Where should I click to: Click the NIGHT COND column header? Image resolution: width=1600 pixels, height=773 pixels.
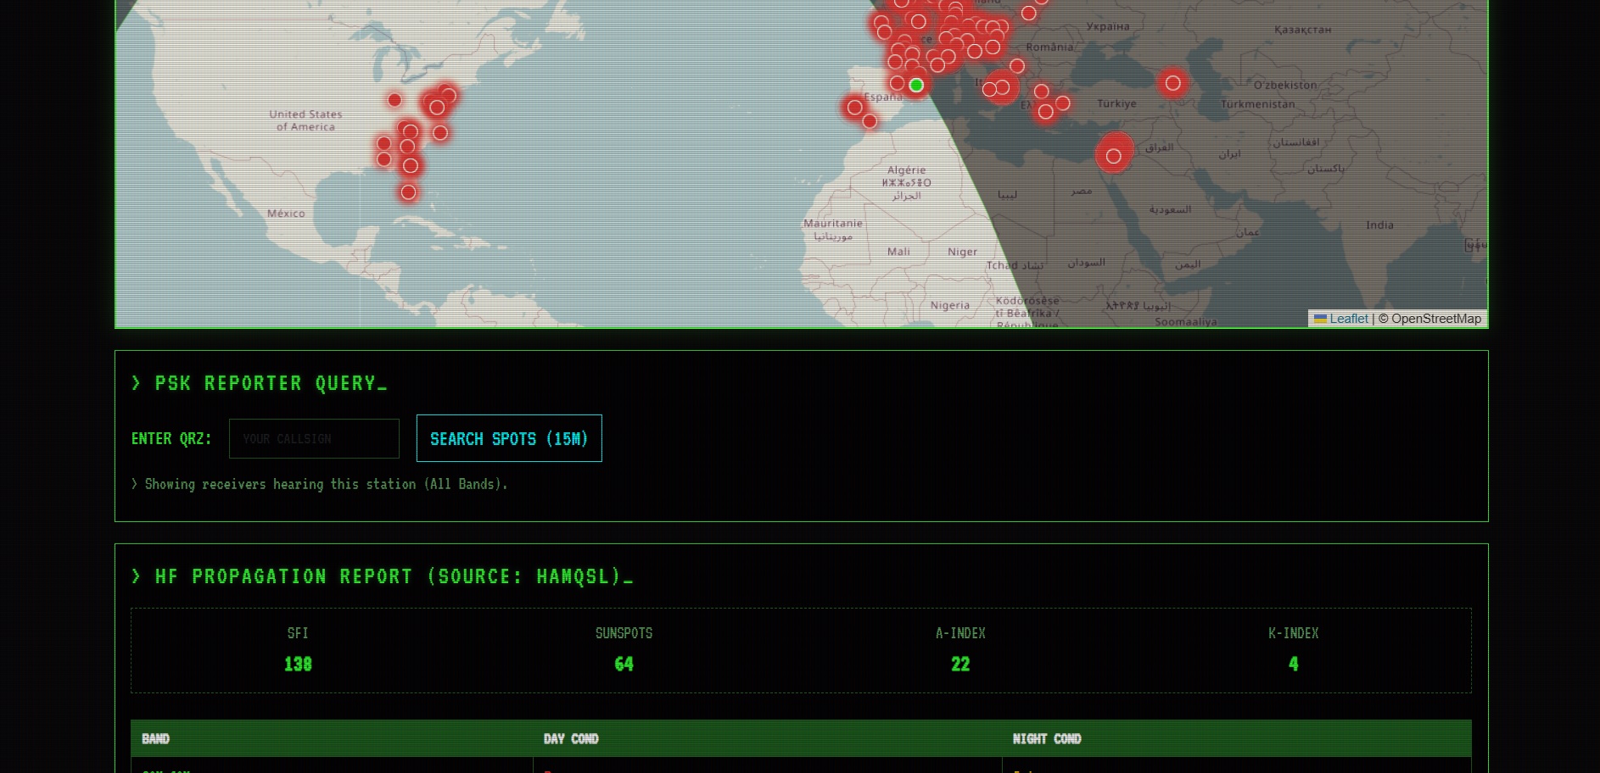pos(1046,738)
